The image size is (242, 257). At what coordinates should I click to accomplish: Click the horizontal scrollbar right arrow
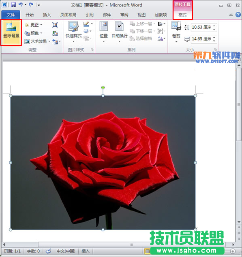click(x=233, y=245)
